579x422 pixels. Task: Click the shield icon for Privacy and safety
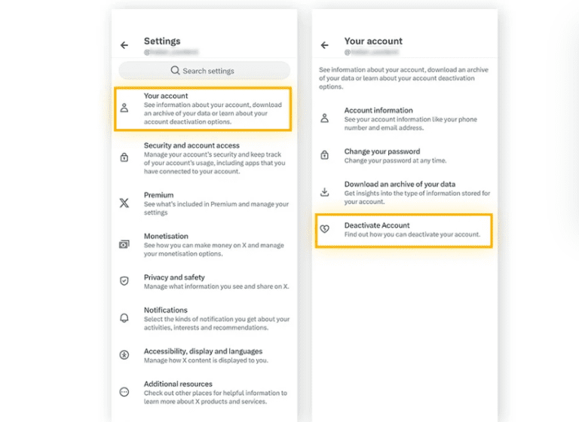[124, 280]
